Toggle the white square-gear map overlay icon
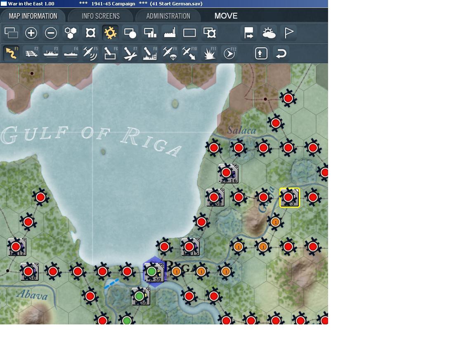This screenshot has height=338, width=449. [x=90, y=33]
